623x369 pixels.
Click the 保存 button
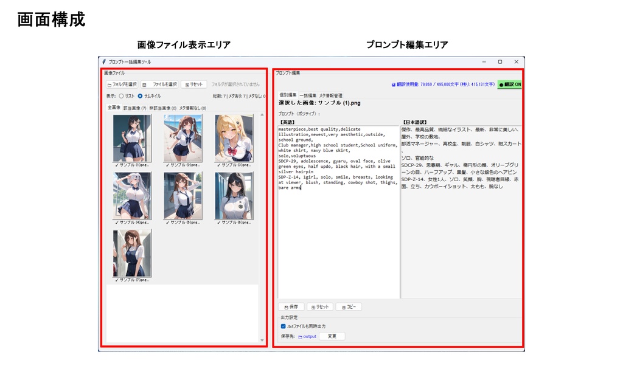pyautogui.click(x=291, y=306)
